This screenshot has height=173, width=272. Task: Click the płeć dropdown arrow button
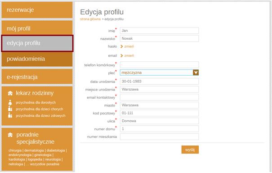pos(196,73)
